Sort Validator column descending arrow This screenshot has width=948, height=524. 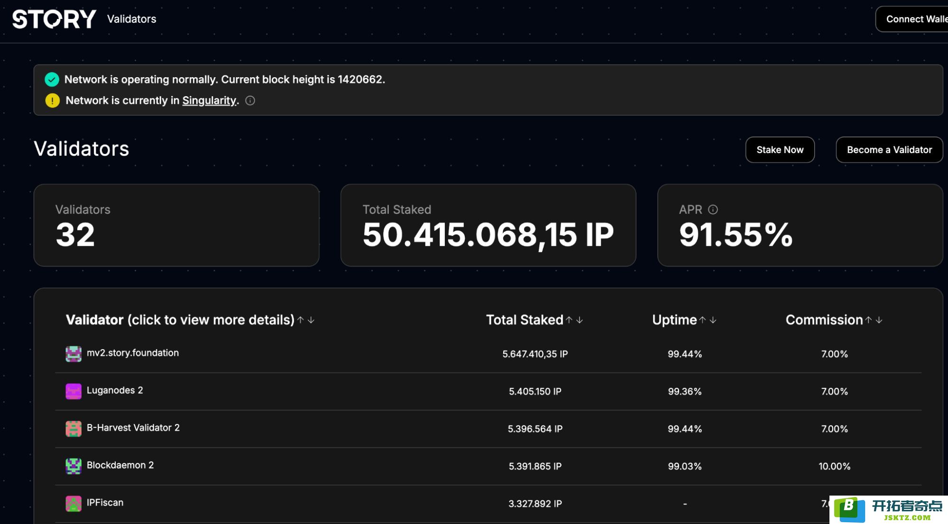point(311,320)
